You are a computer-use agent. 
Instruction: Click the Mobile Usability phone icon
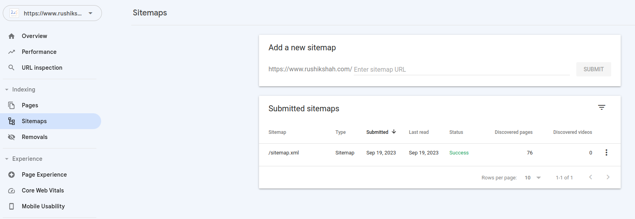coord(12,206)
